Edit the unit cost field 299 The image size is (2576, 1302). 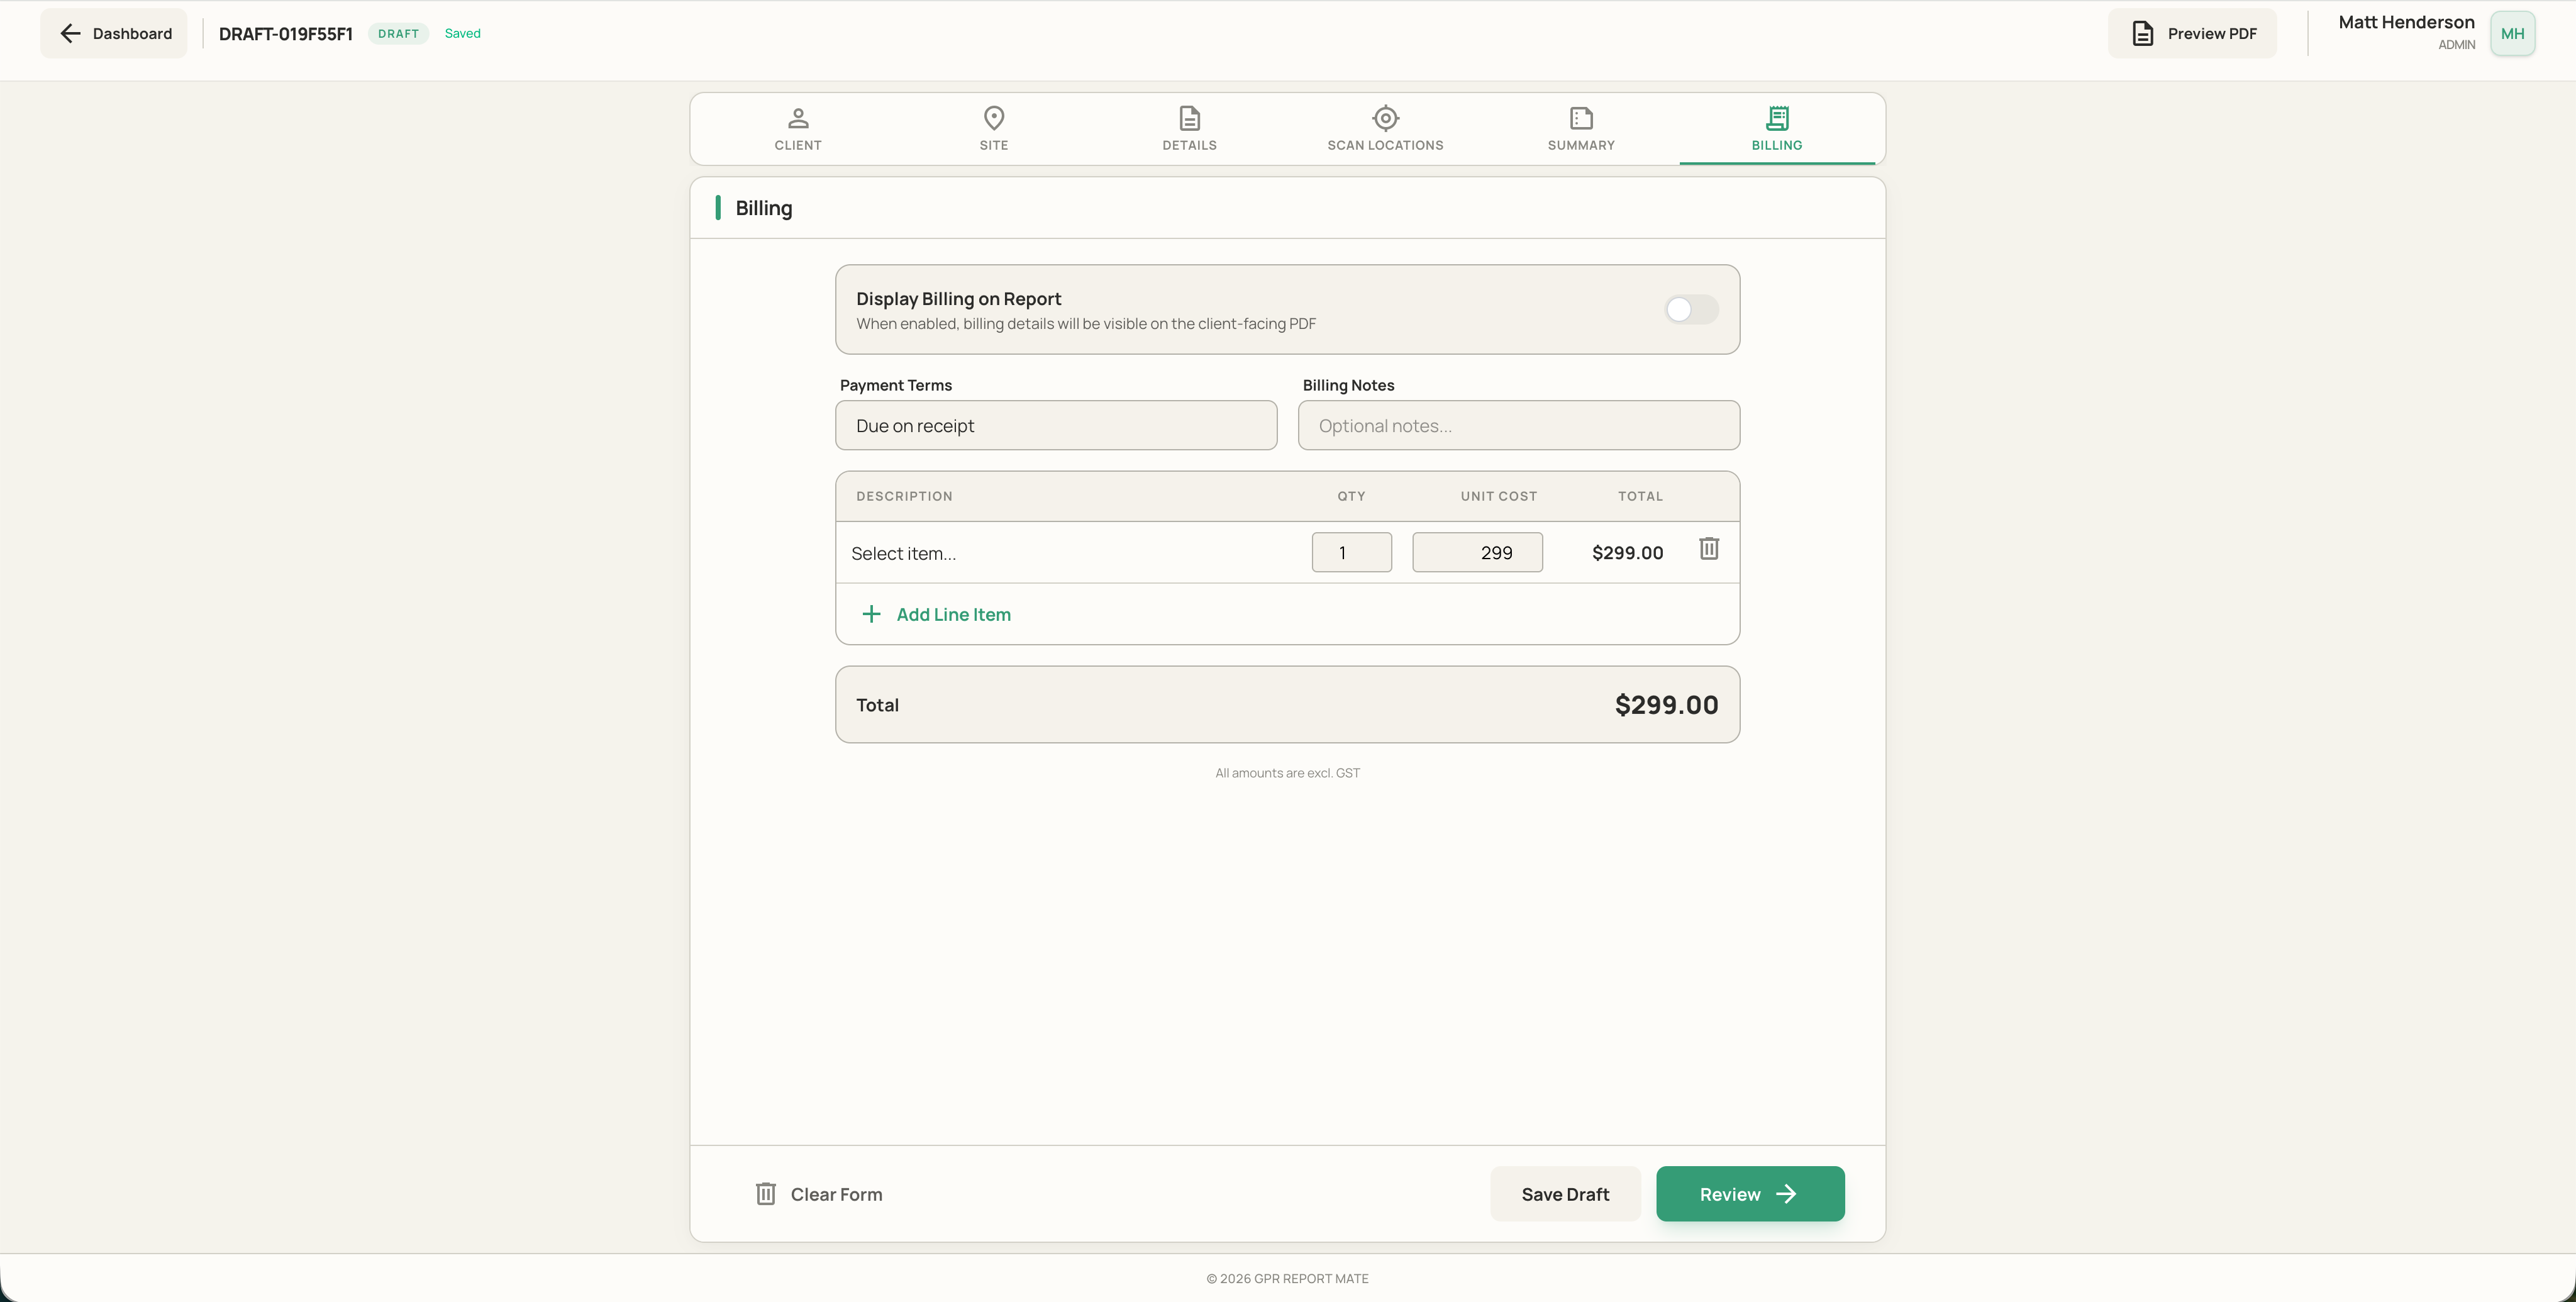(x=1477, y=552)
